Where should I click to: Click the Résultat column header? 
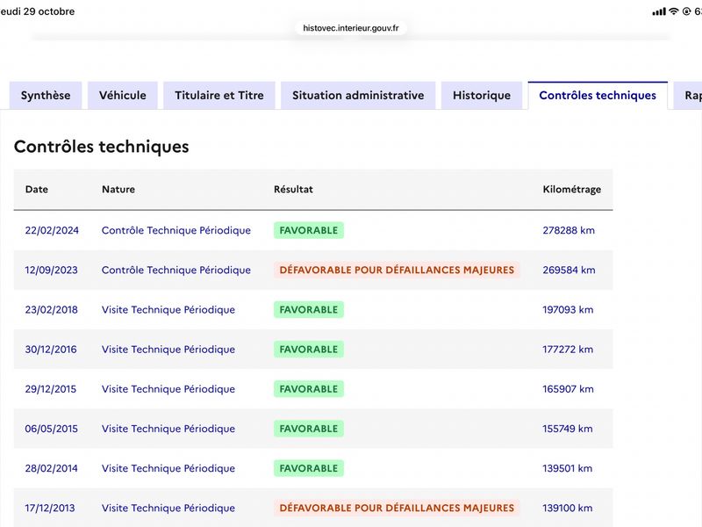(293, 189)
